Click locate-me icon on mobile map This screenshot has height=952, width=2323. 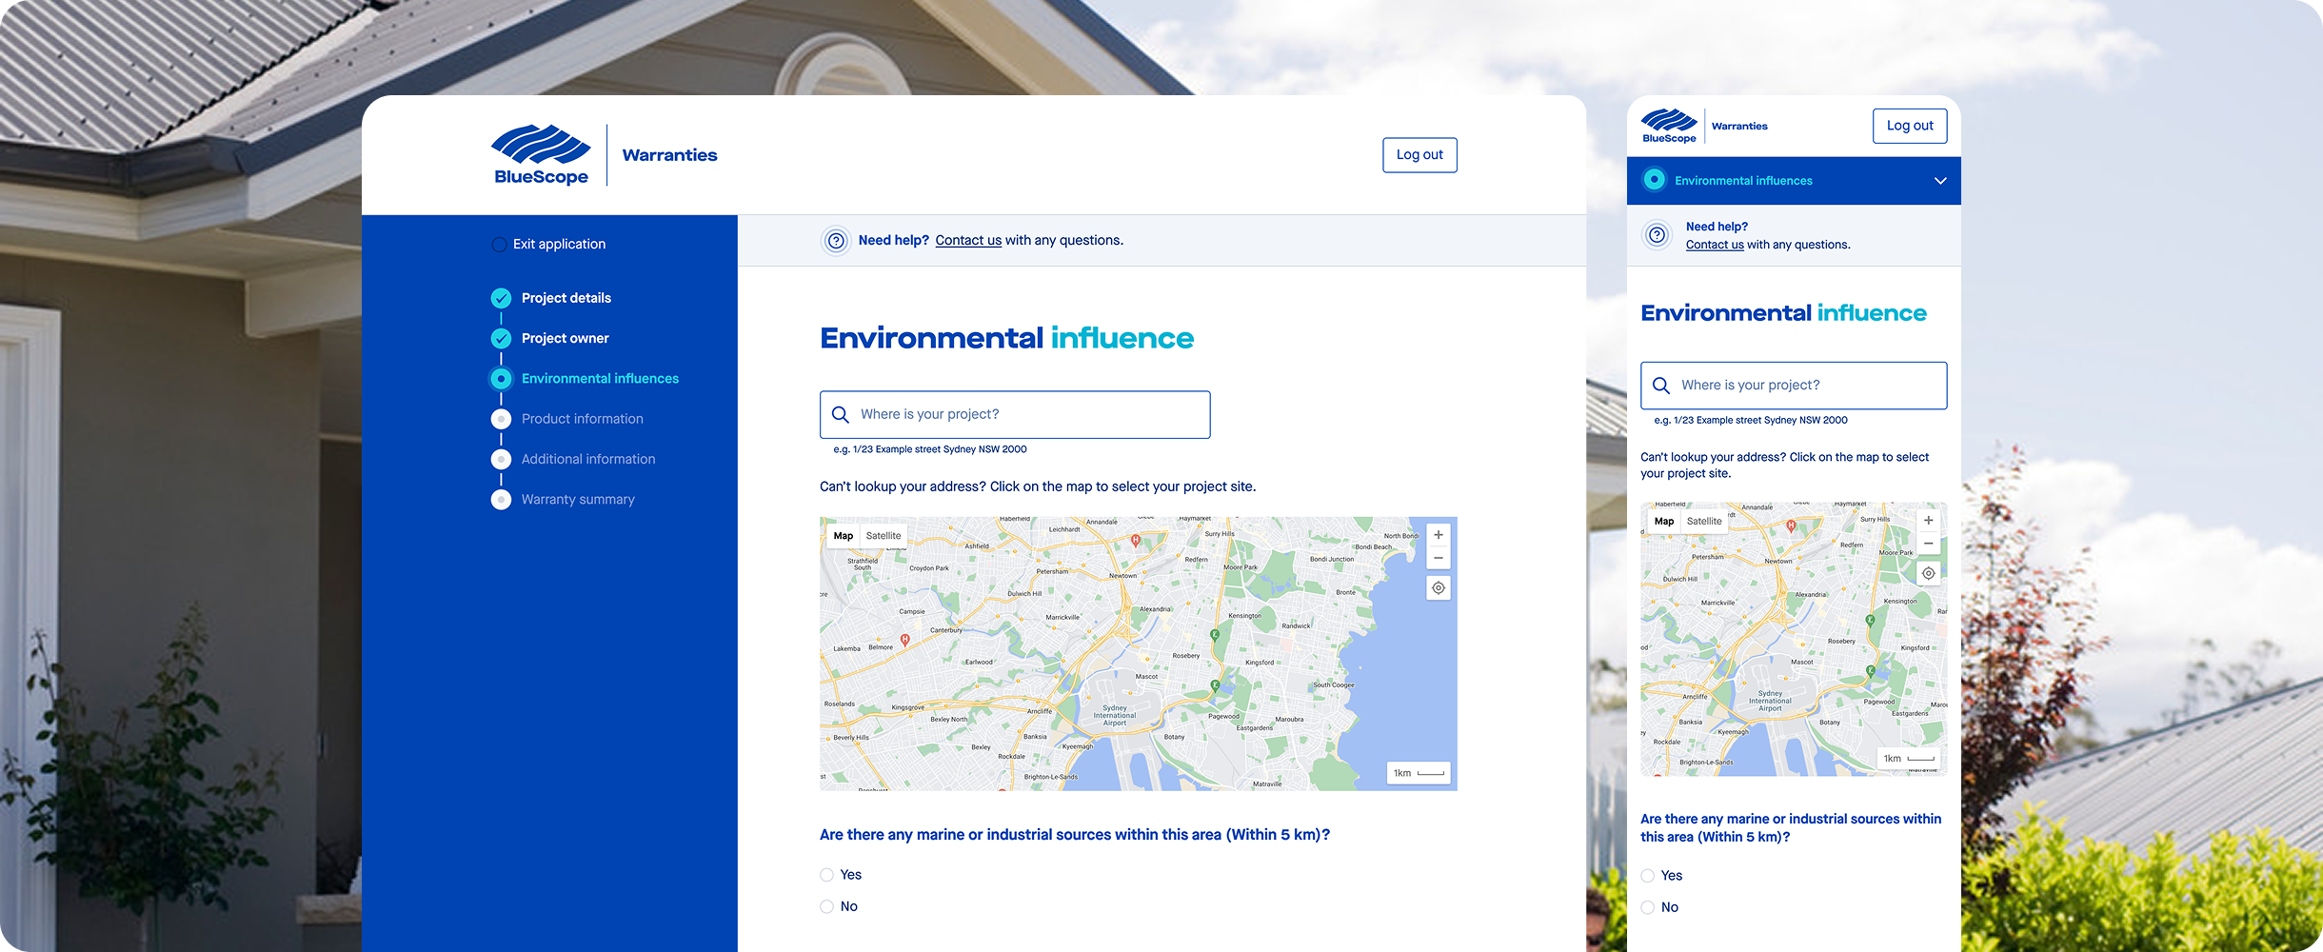[1928, 573]
